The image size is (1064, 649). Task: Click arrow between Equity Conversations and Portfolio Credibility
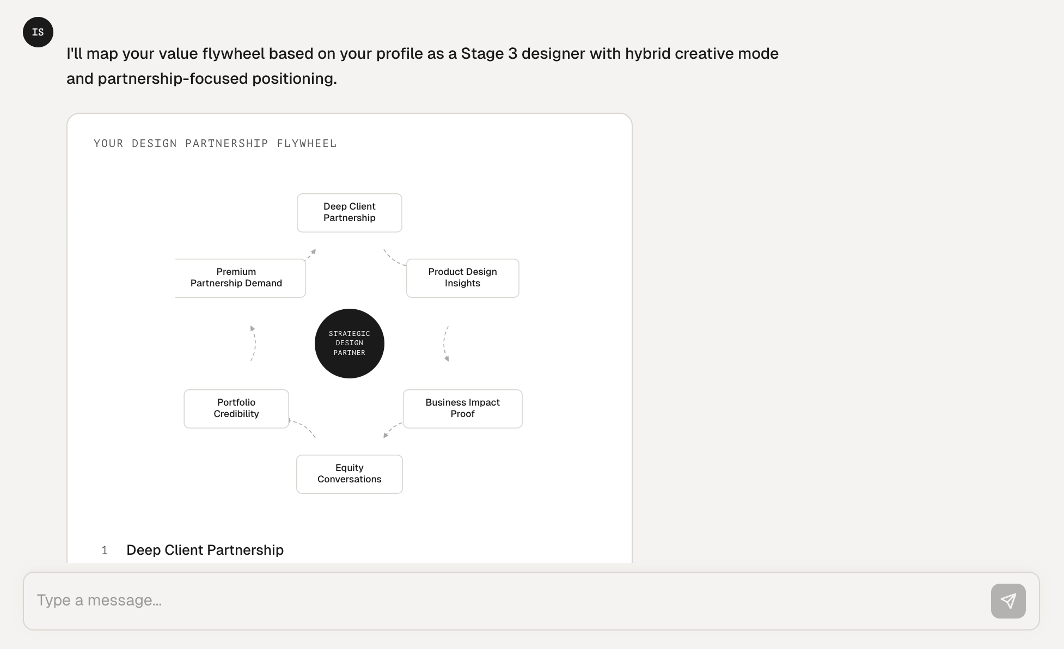[x=303, y=428]
